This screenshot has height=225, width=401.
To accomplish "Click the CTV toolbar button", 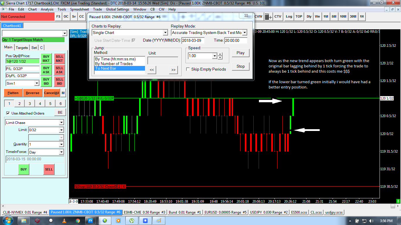I will [x=278, y=16].
